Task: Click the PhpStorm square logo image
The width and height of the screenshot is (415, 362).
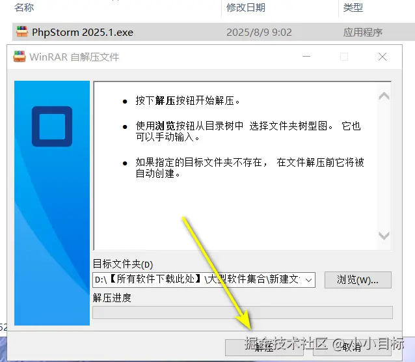Action: (52, 126)
